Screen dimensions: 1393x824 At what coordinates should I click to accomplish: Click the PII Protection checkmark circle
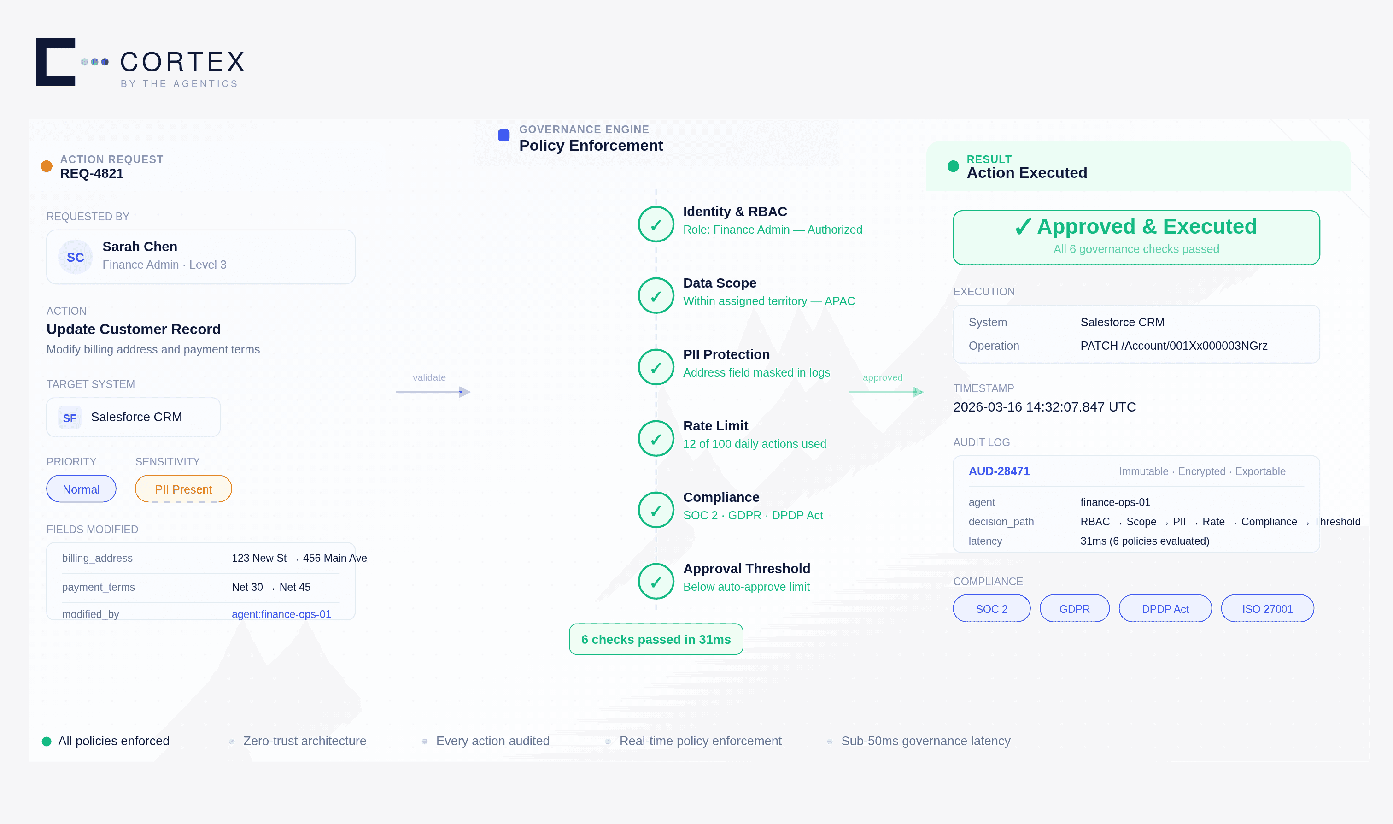[x=656, y=367]
